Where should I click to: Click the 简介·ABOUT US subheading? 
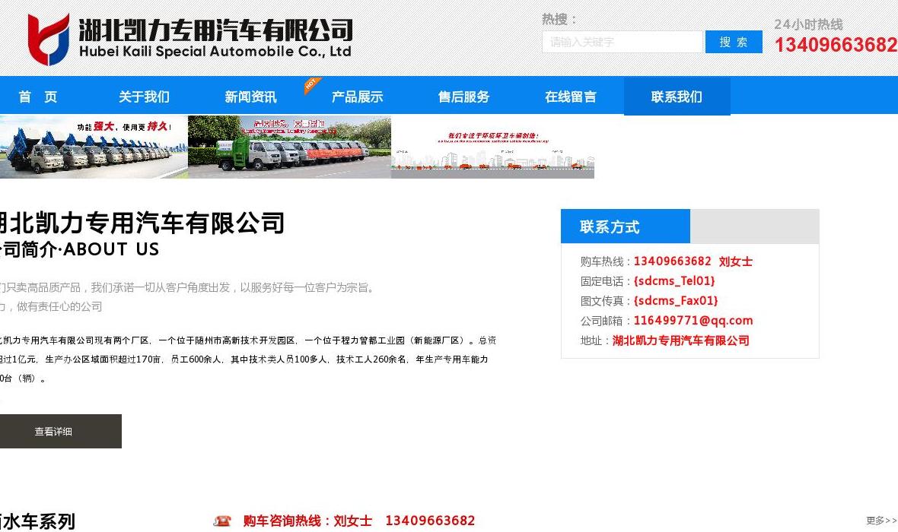pyautogui.click(x=79, y=249)
